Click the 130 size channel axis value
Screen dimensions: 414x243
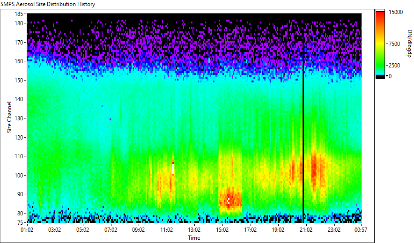tap(19, 118)
